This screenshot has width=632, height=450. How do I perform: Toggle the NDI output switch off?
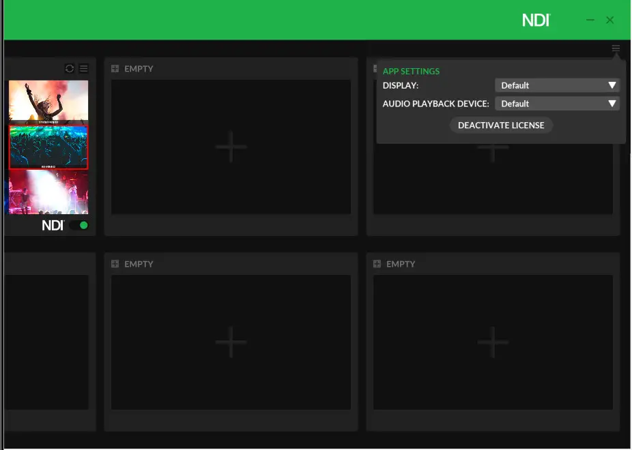[80, 224]
